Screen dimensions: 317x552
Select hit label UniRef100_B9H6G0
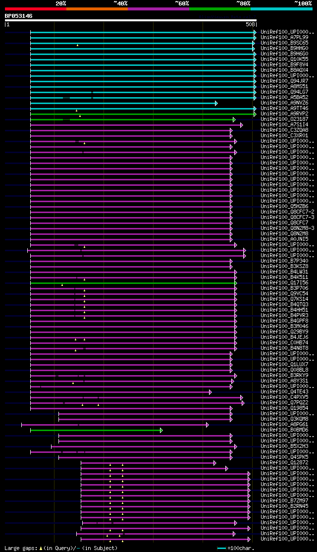(x=284, y=54)
